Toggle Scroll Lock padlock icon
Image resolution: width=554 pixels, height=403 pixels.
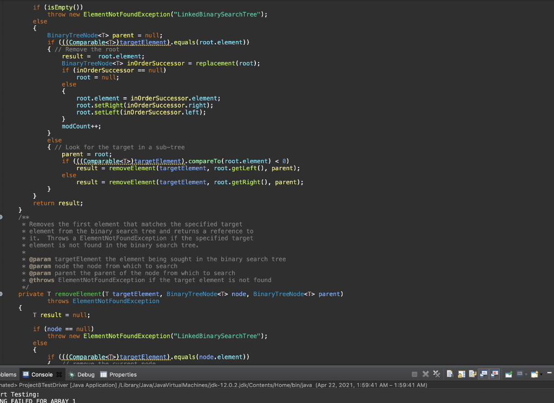coord(461,374)
